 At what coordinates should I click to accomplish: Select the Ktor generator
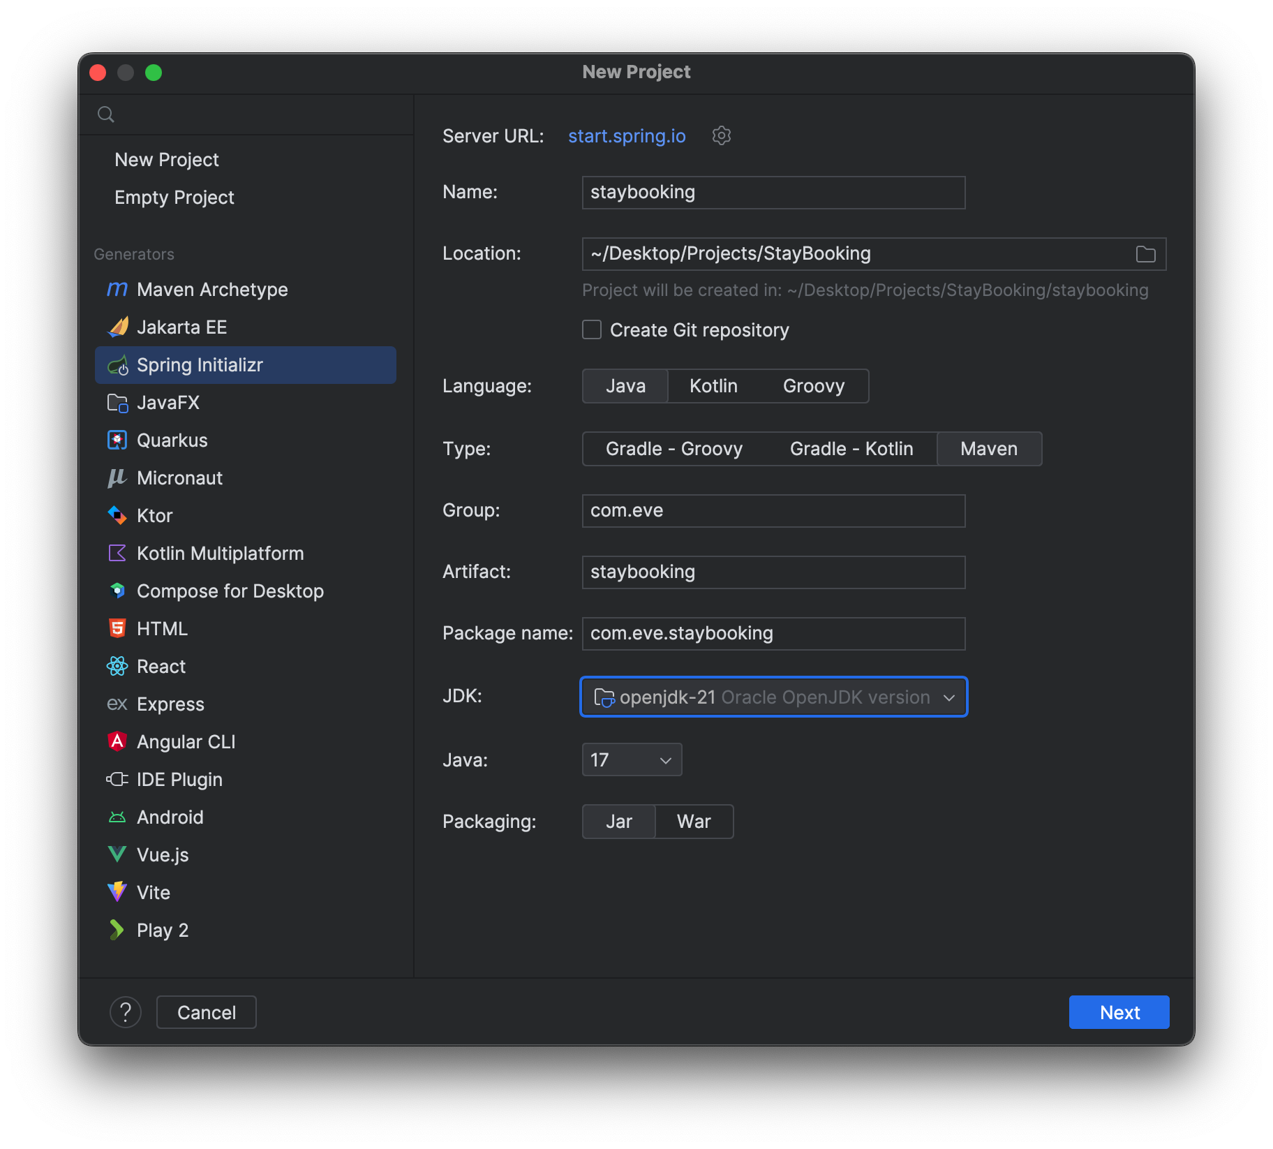154,516
